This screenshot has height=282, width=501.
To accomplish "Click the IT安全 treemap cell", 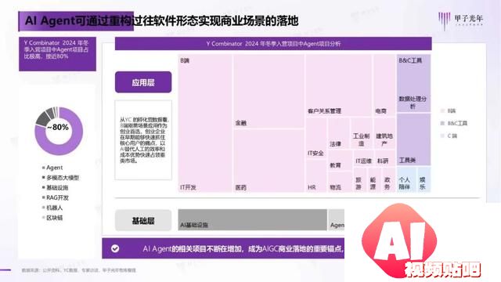I will pyautogui.click(x=316, y=138).
